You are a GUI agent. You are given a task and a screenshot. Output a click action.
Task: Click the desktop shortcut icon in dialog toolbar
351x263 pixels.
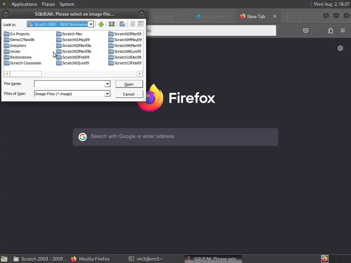[111, 24]
